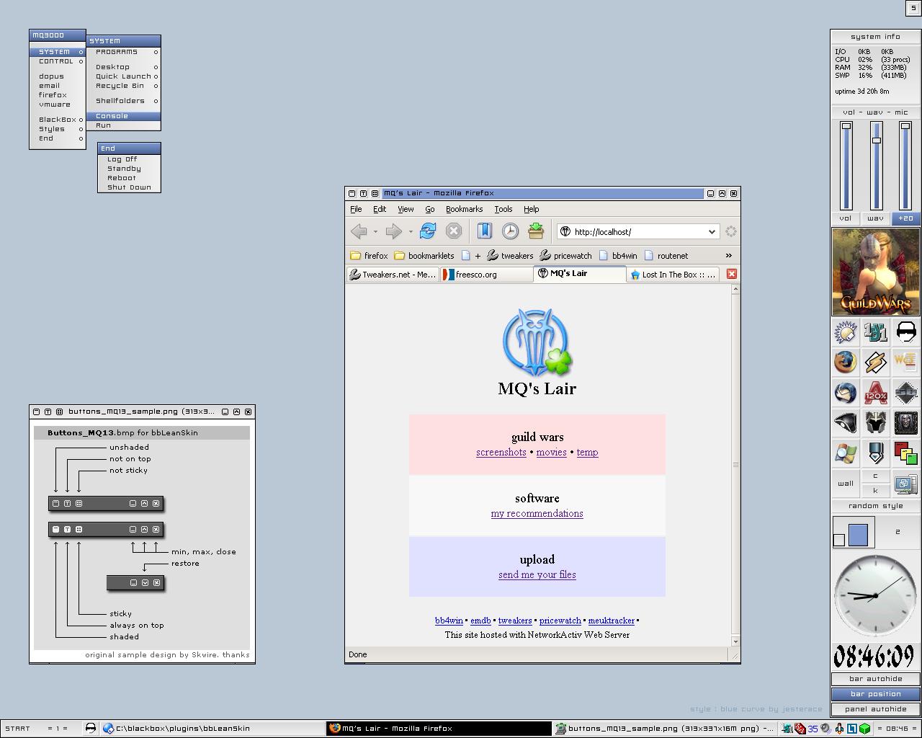Open my recommendations link
Viewport: 922px width, 738px height.
point(537,514)
